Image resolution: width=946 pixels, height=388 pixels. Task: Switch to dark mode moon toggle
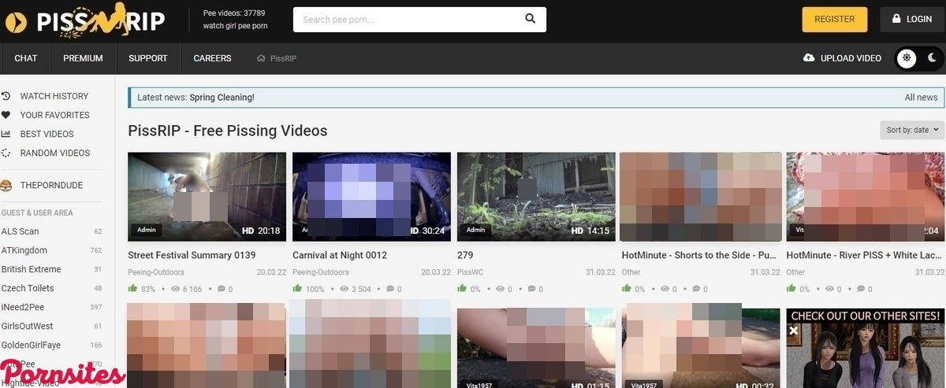coord(931,58)
